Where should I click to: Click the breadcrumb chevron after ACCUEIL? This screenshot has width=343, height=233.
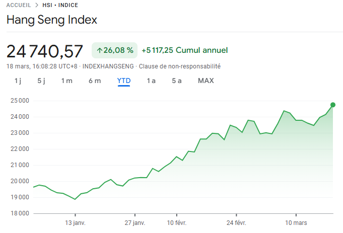tap(37, 5)
